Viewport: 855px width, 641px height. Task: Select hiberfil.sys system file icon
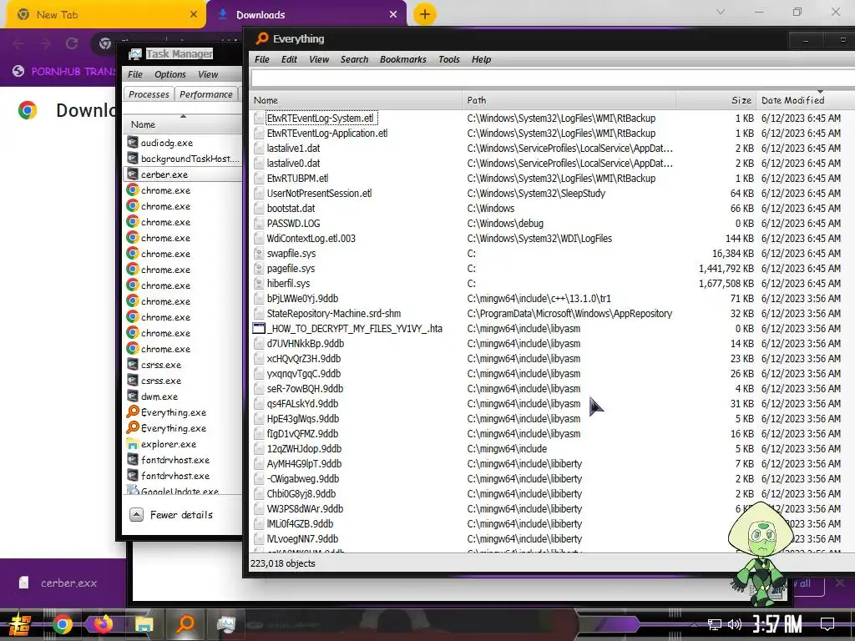pos(259,284)
